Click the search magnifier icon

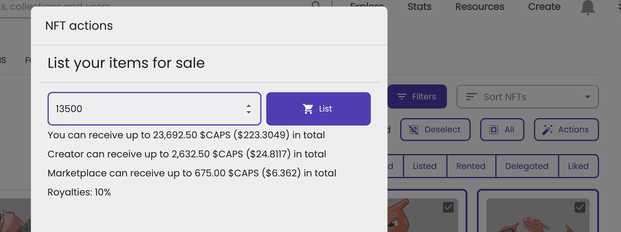tap(316, 4)
